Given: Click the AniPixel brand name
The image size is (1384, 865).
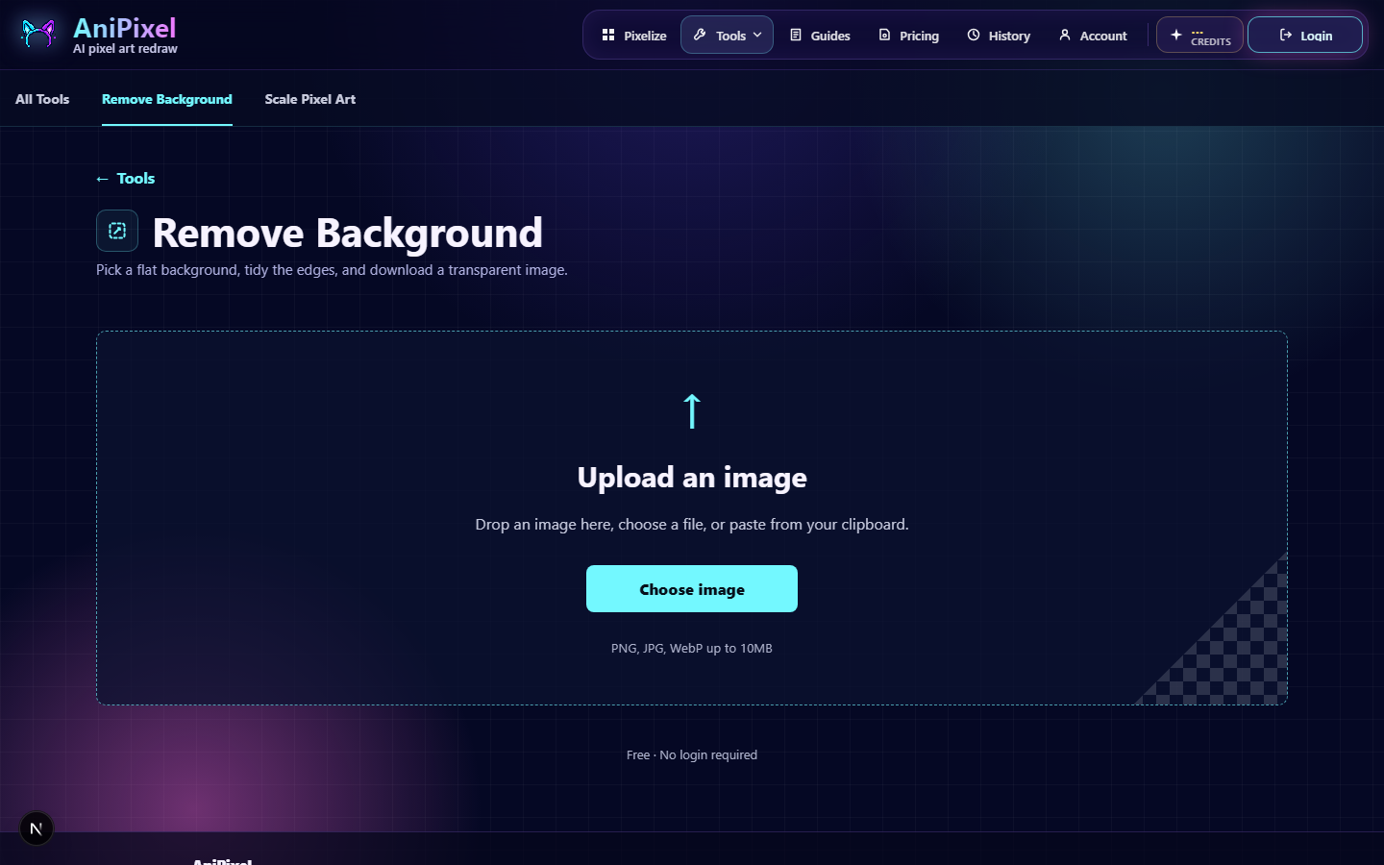Looking at the screenshot, I should (125, 28).
